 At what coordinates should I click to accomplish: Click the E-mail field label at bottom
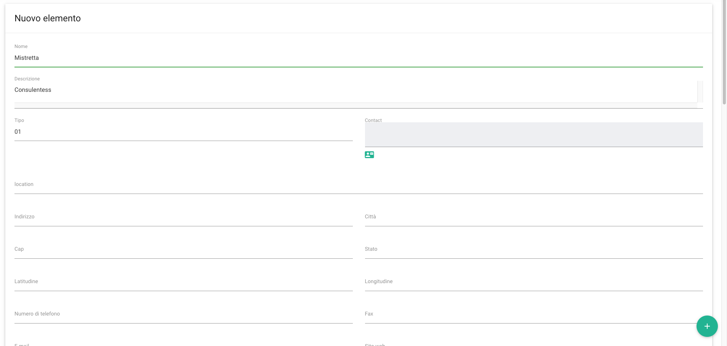pyautogui.click(x=22, y=344)
